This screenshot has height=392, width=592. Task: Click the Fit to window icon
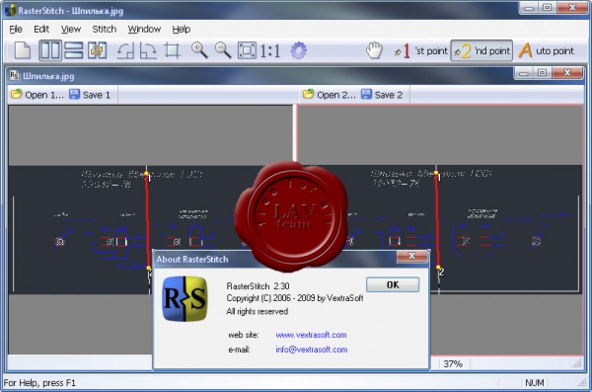tap(247, 50)
